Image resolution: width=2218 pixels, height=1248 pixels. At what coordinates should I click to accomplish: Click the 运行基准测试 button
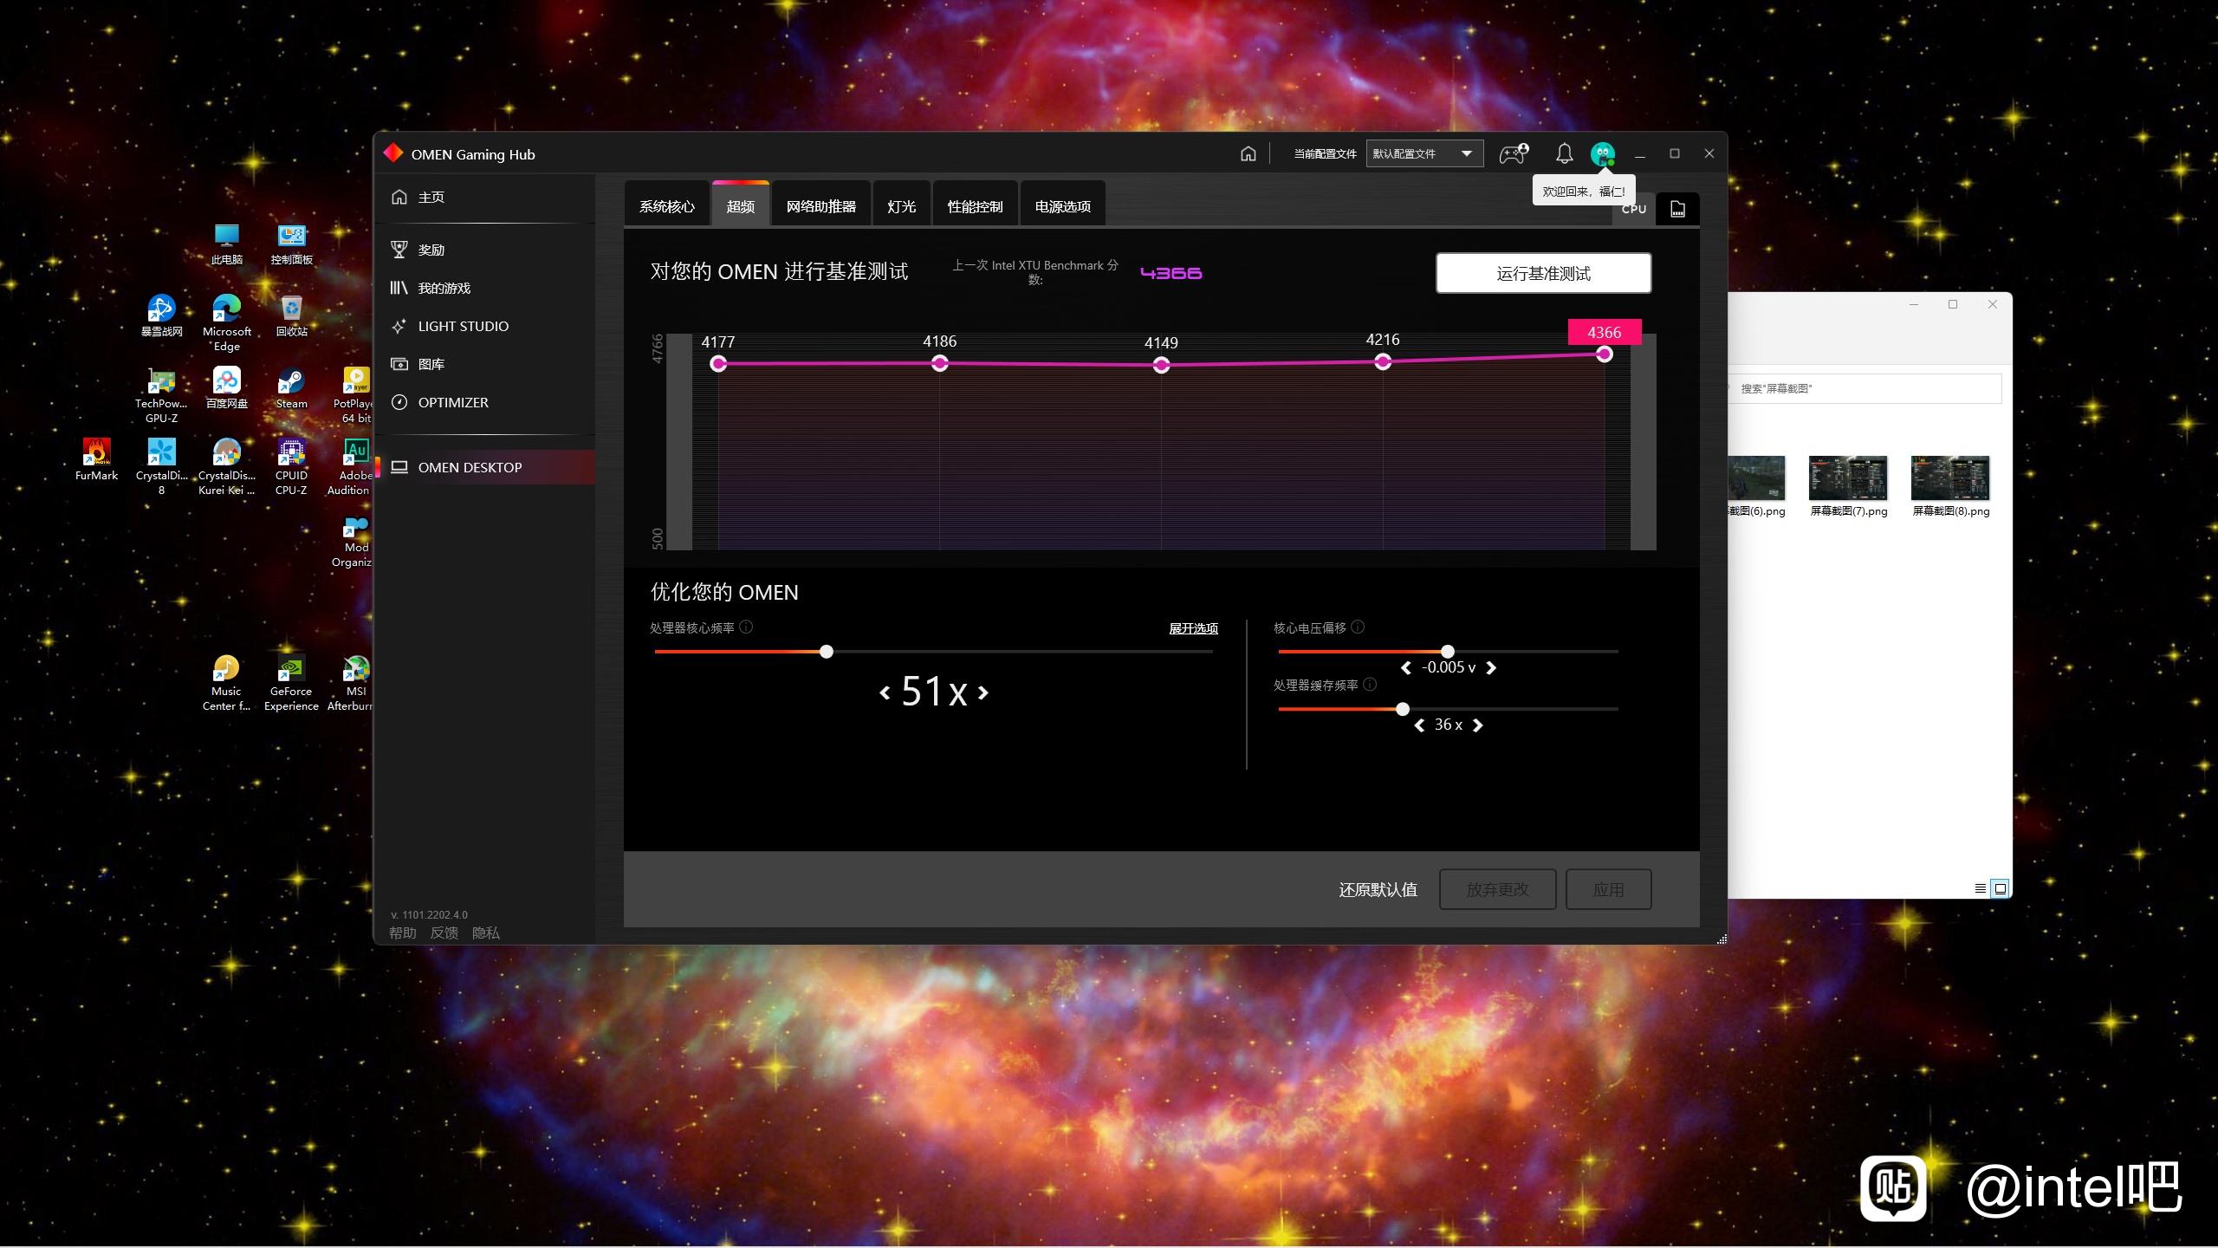(x=1543, y=273)
